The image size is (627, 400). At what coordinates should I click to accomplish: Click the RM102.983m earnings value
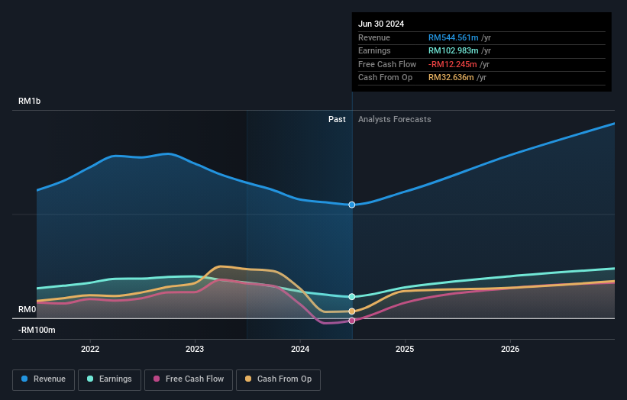453,50
